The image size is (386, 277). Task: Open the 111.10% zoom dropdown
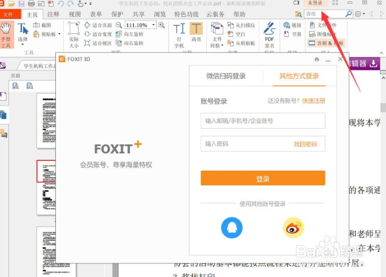(154, 25)
